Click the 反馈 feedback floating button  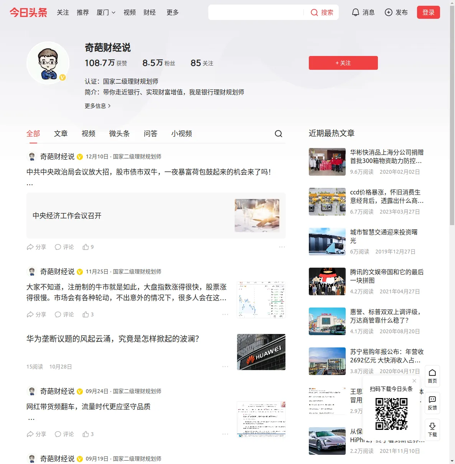[432, 403]
